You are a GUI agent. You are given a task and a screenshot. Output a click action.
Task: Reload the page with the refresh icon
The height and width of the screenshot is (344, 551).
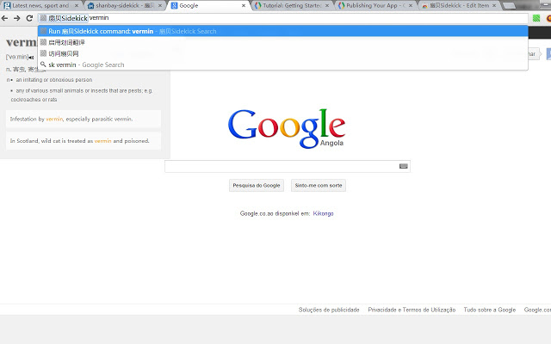click(x=29, y=18)
